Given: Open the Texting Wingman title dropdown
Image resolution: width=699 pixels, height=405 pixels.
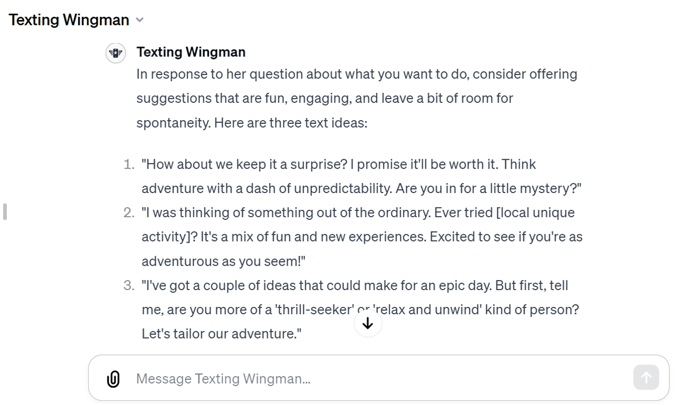Looking at the screenshot, I should pyautogui.click(x=140, y=20).
